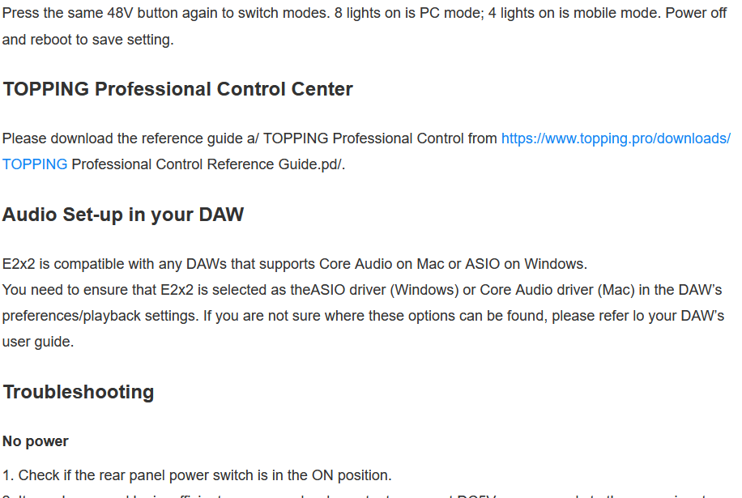Click the 'No power' subheading
The width and height of the screenshot is (742, 498).
coord(36,441)
